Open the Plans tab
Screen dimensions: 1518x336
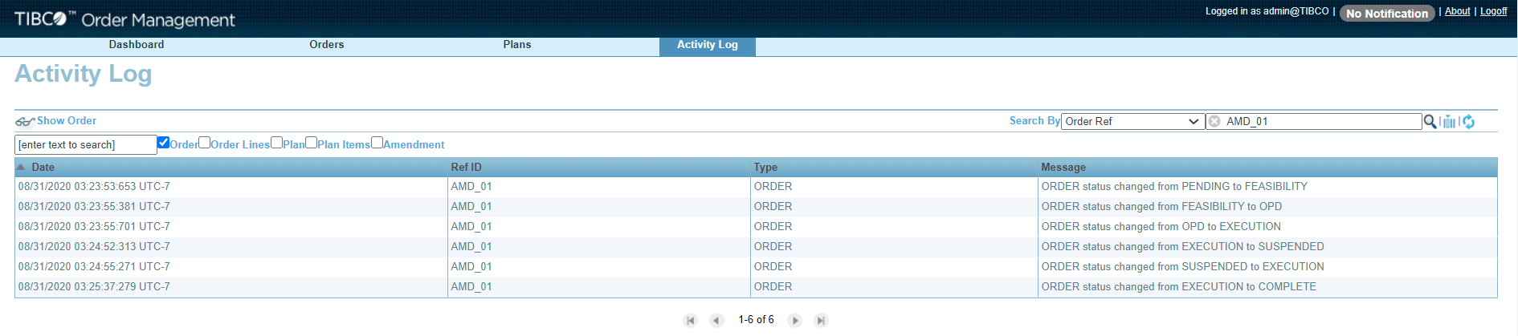pos(517,45)
